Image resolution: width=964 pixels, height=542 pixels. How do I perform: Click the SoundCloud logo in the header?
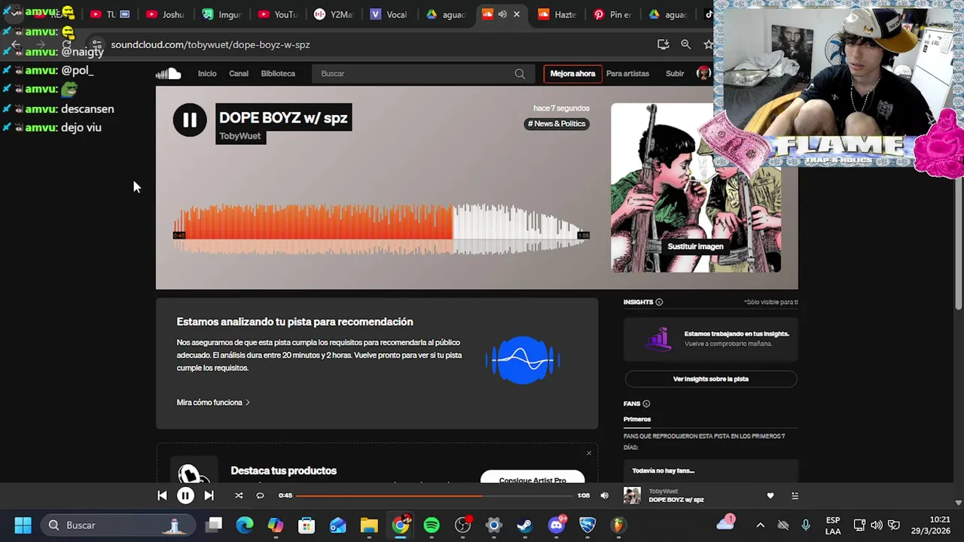coord(168,73)
